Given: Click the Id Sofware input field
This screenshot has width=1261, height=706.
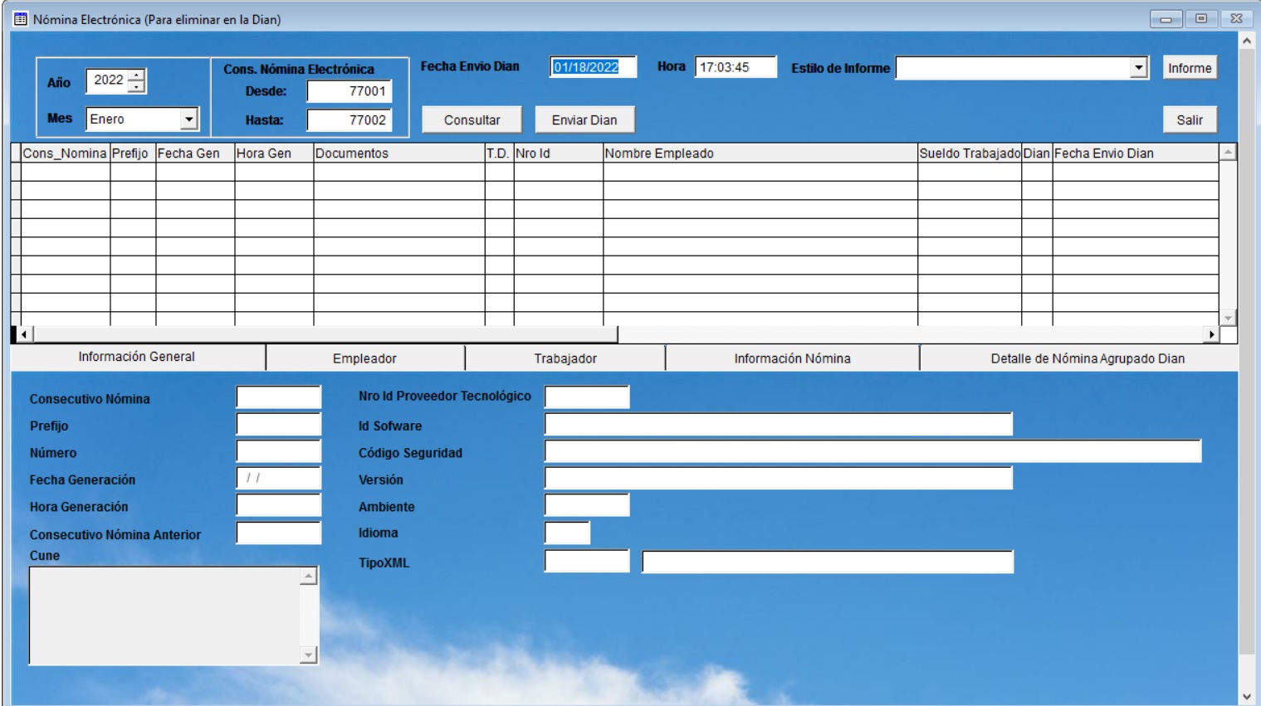Looking at the screenshot, I should tap(779, 424).
